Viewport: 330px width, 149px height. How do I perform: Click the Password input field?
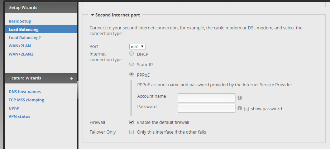(206, 108)
